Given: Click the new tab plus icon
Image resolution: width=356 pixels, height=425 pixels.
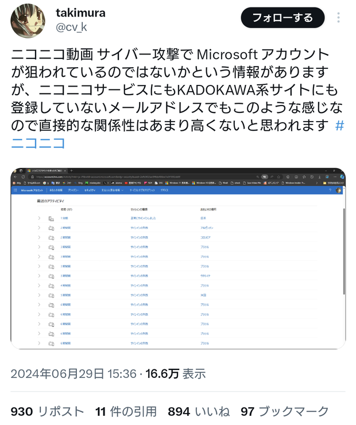Looking at the screenshot, I should pyautogui.click(x=72, y=171).
